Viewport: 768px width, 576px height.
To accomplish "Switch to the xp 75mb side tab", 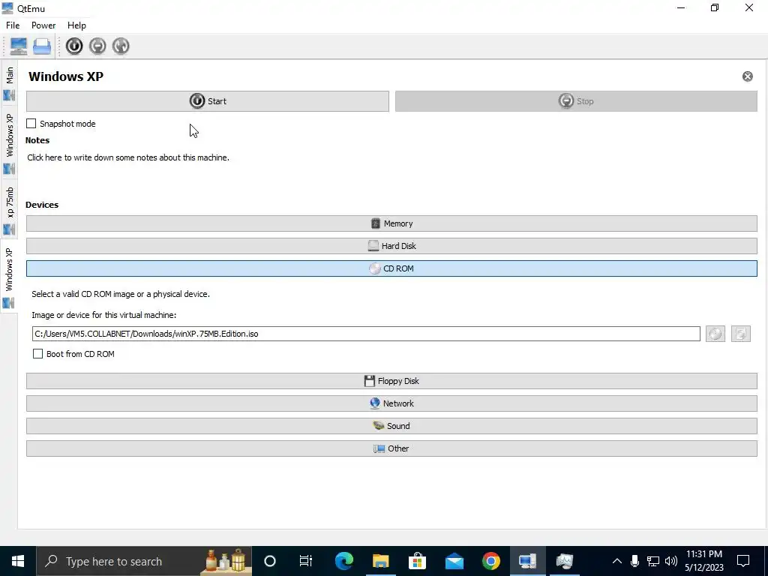I will [x=9, y=210].
